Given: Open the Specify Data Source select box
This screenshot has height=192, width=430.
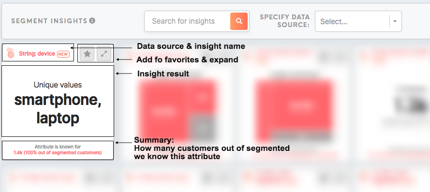Looking at the screenshot, I should [x=358, y=21].
